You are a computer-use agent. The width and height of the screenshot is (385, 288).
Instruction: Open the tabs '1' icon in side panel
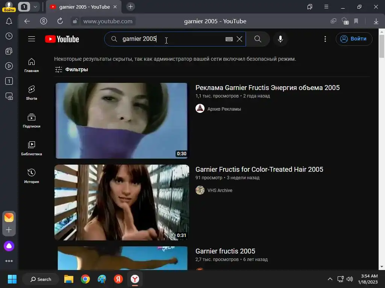pyautogui.click(x=9, y=81)
